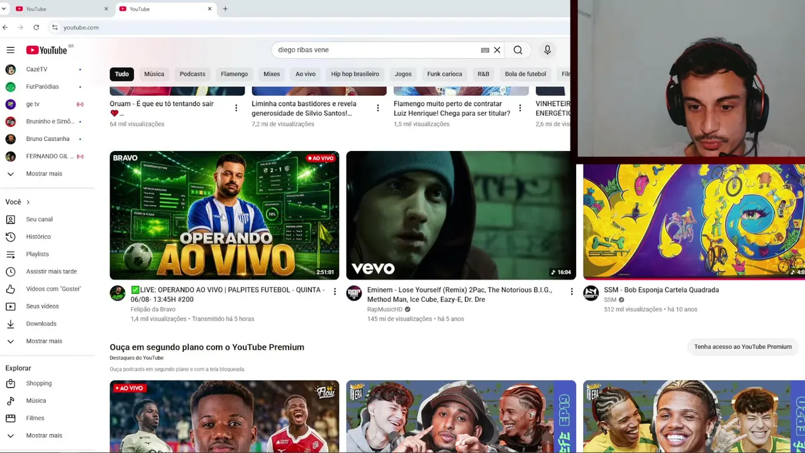
Task: Select the 'Flamengo' filter chip
Action: point(234,74)
